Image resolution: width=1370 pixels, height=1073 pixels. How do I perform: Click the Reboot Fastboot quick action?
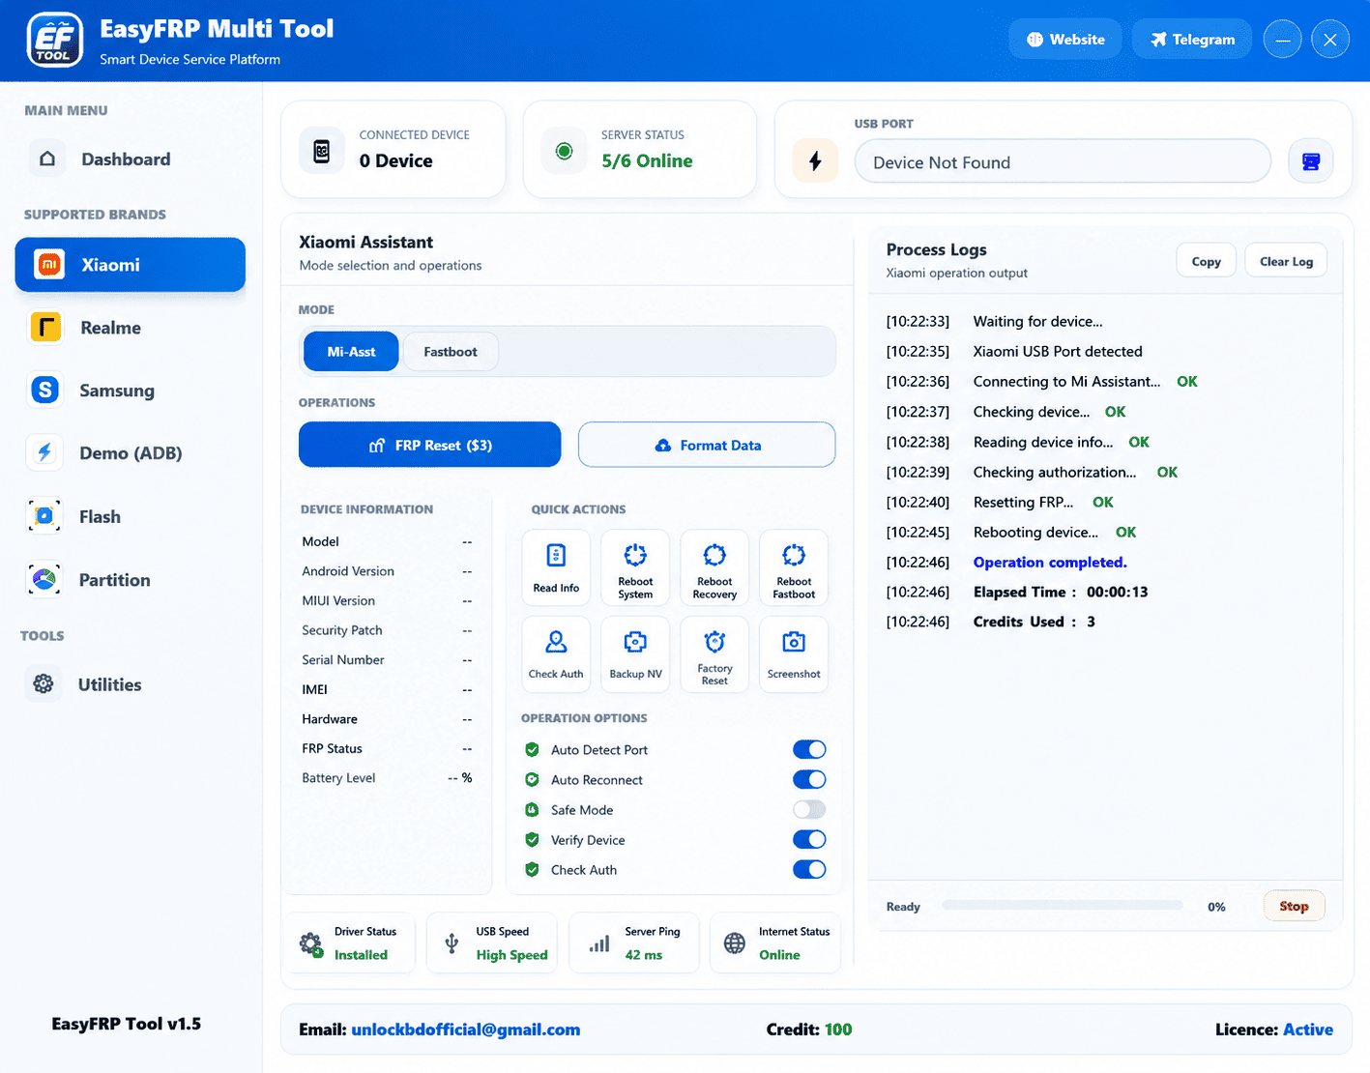pos(794,567)
